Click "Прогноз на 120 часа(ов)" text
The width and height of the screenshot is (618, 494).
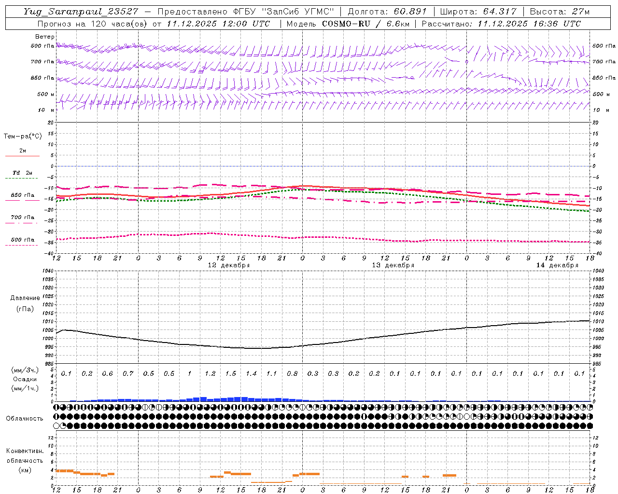(92, 24)
